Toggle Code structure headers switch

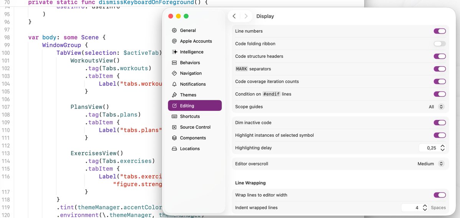point(440,56)
